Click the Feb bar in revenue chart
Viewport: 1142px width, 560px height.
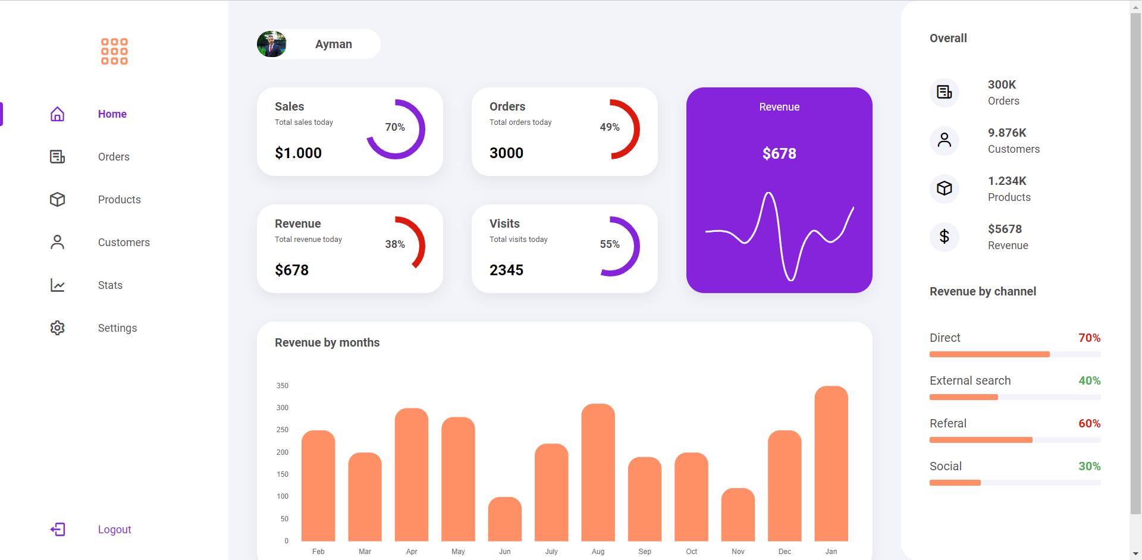318,486
